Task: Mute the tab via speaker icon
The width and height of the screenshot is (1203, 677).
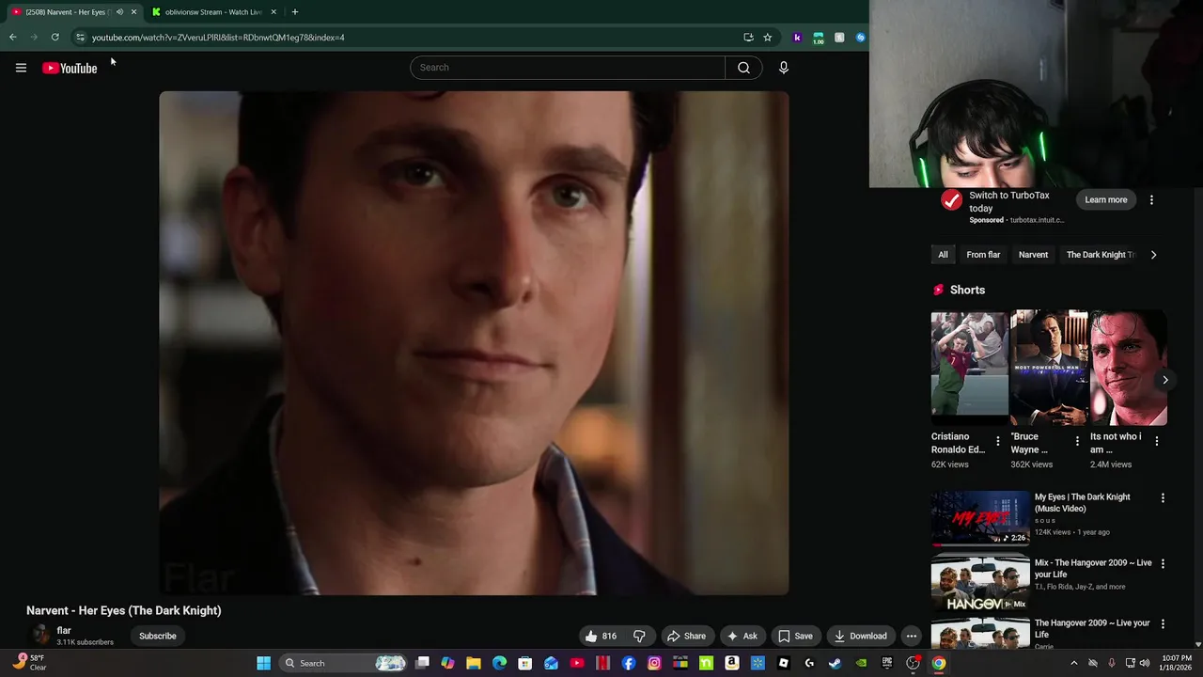Action: pos(119,12)
